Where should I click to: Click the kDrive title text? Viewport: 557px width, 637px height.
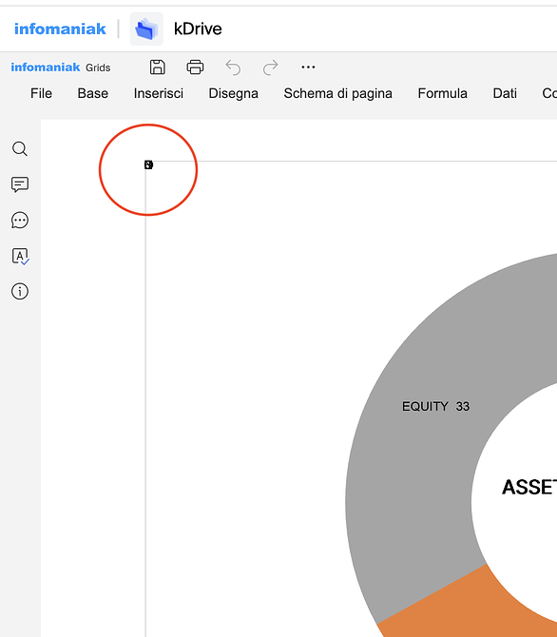coord(198,29)
